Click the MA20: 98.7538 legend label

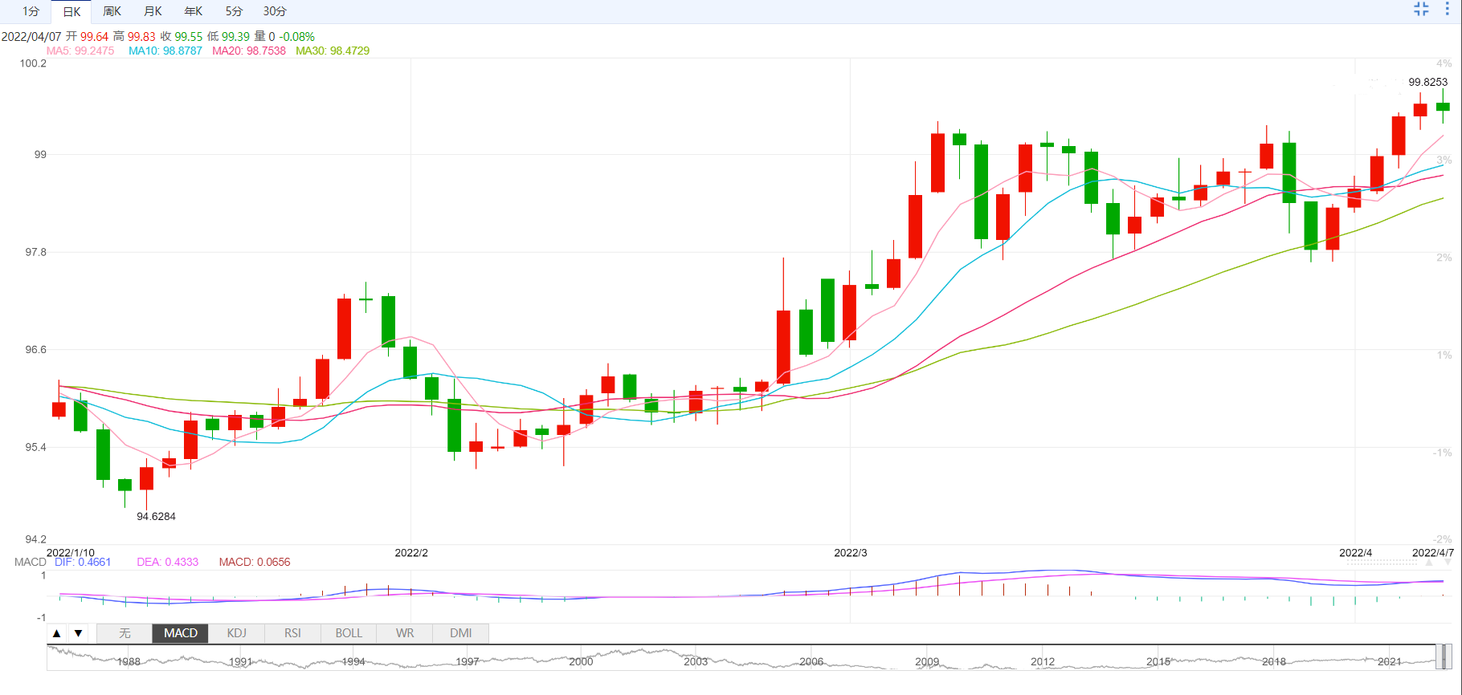pyautogui.click(x=249, y=51)
